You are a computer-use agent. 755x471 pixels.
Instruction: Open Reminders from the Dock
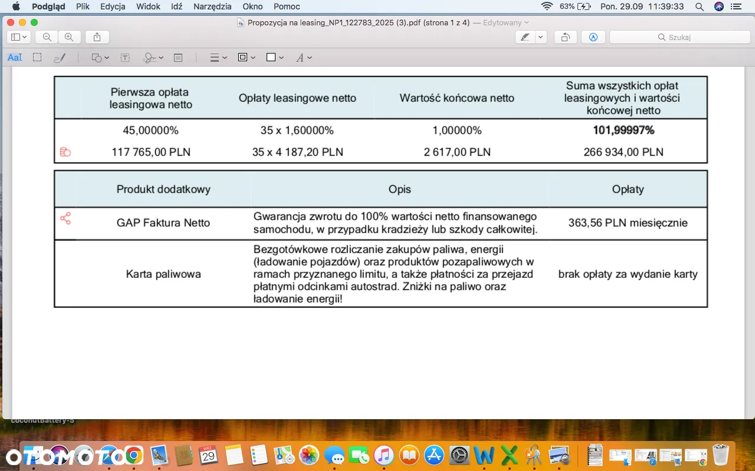(x=259, y=455)
